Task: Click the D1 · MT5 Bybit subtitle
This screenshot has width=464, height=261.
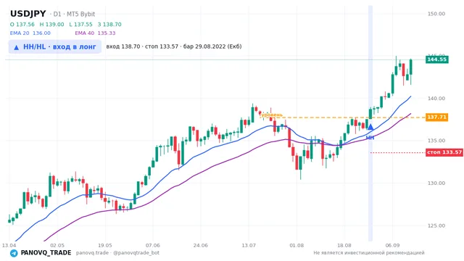Action: [x=72, y=14]
